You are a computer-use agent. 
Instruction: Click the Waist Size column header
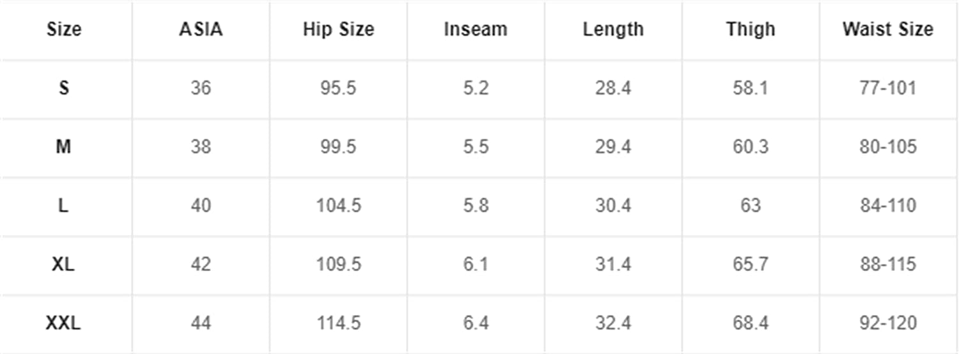[x=888, y=29]
